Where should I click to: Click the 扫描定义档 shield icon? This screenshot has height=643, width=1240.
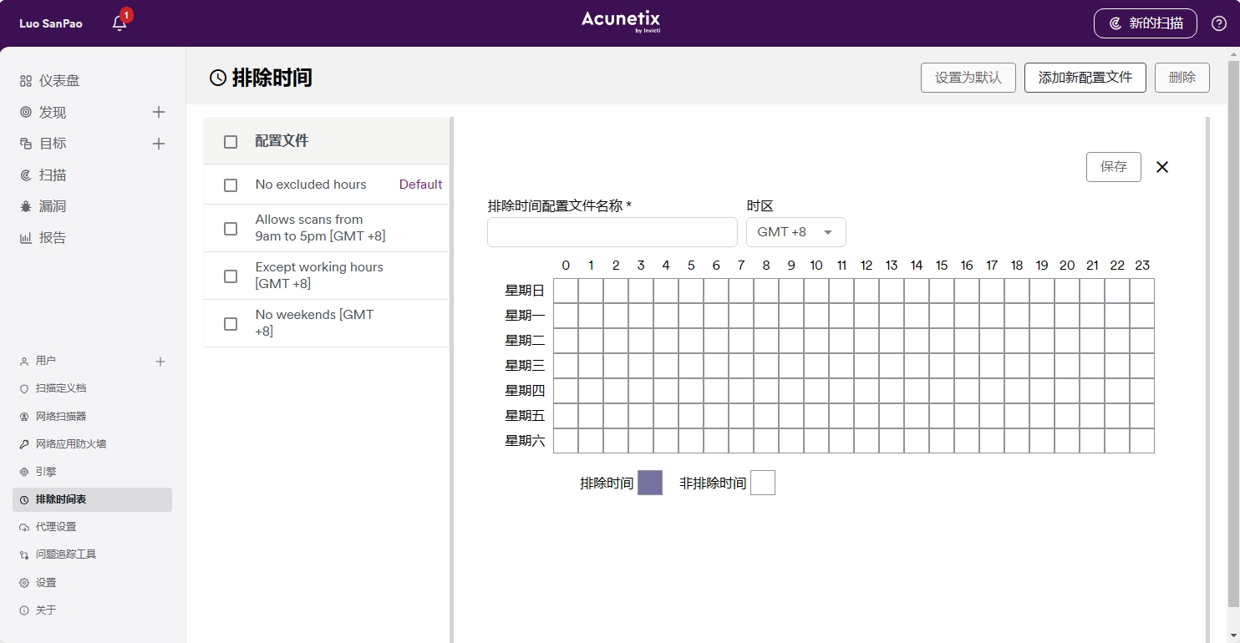coord(24,388)
